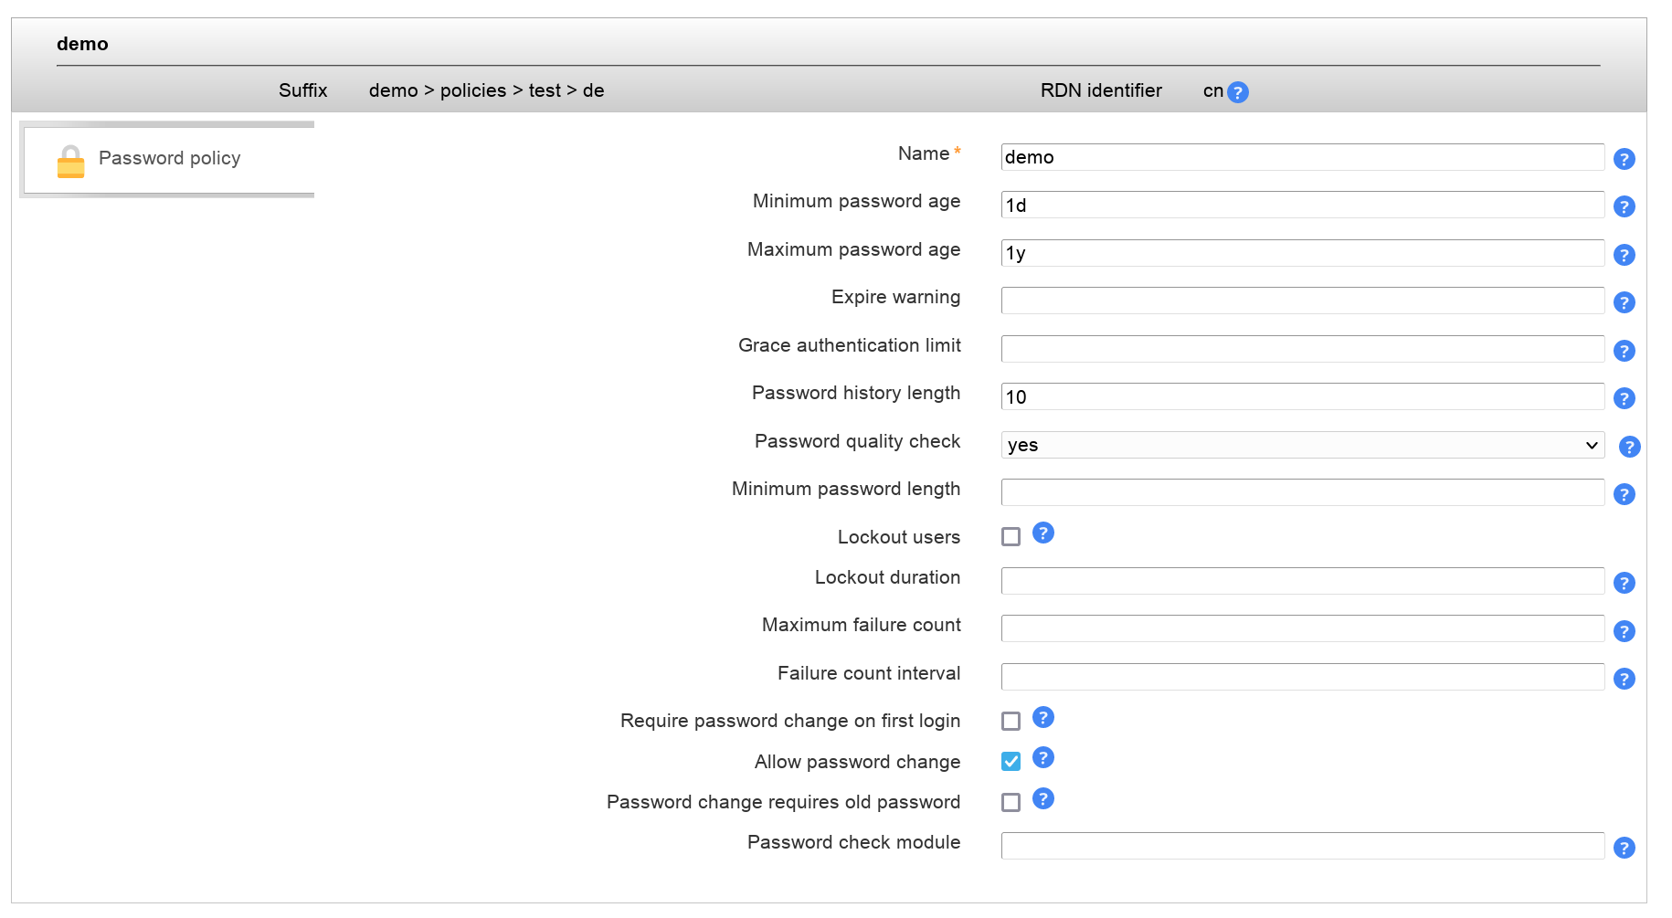Enable the Lockout users checkbox
1672x918 pixels.
(1011, 537)
